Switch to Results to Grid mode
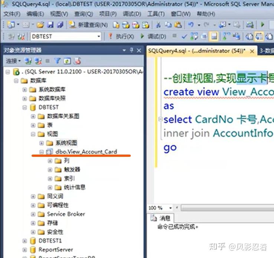274x258 pixels. point(259,36)
